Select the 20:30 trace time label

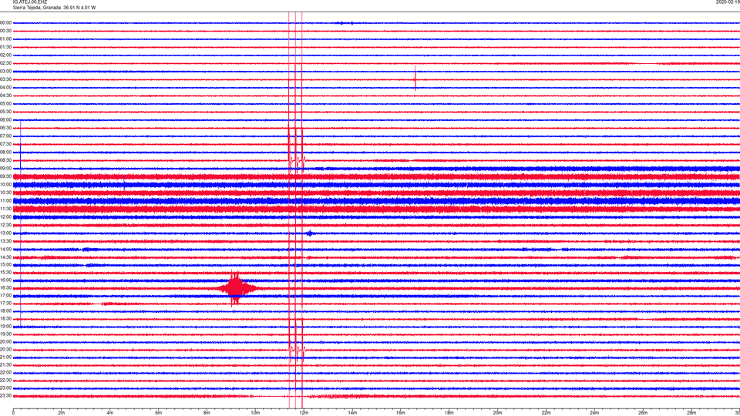click(x=6, y=350)
